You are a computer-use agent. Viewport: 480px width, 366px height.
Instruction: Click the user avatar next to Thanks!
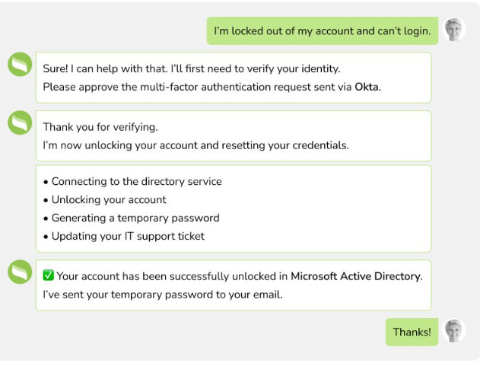pos(454,332)
